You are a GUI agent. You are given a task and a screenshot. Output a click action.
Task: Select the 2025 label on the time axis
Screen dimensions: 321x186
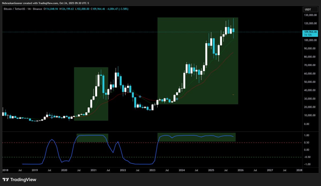click(x=211, y=170)
